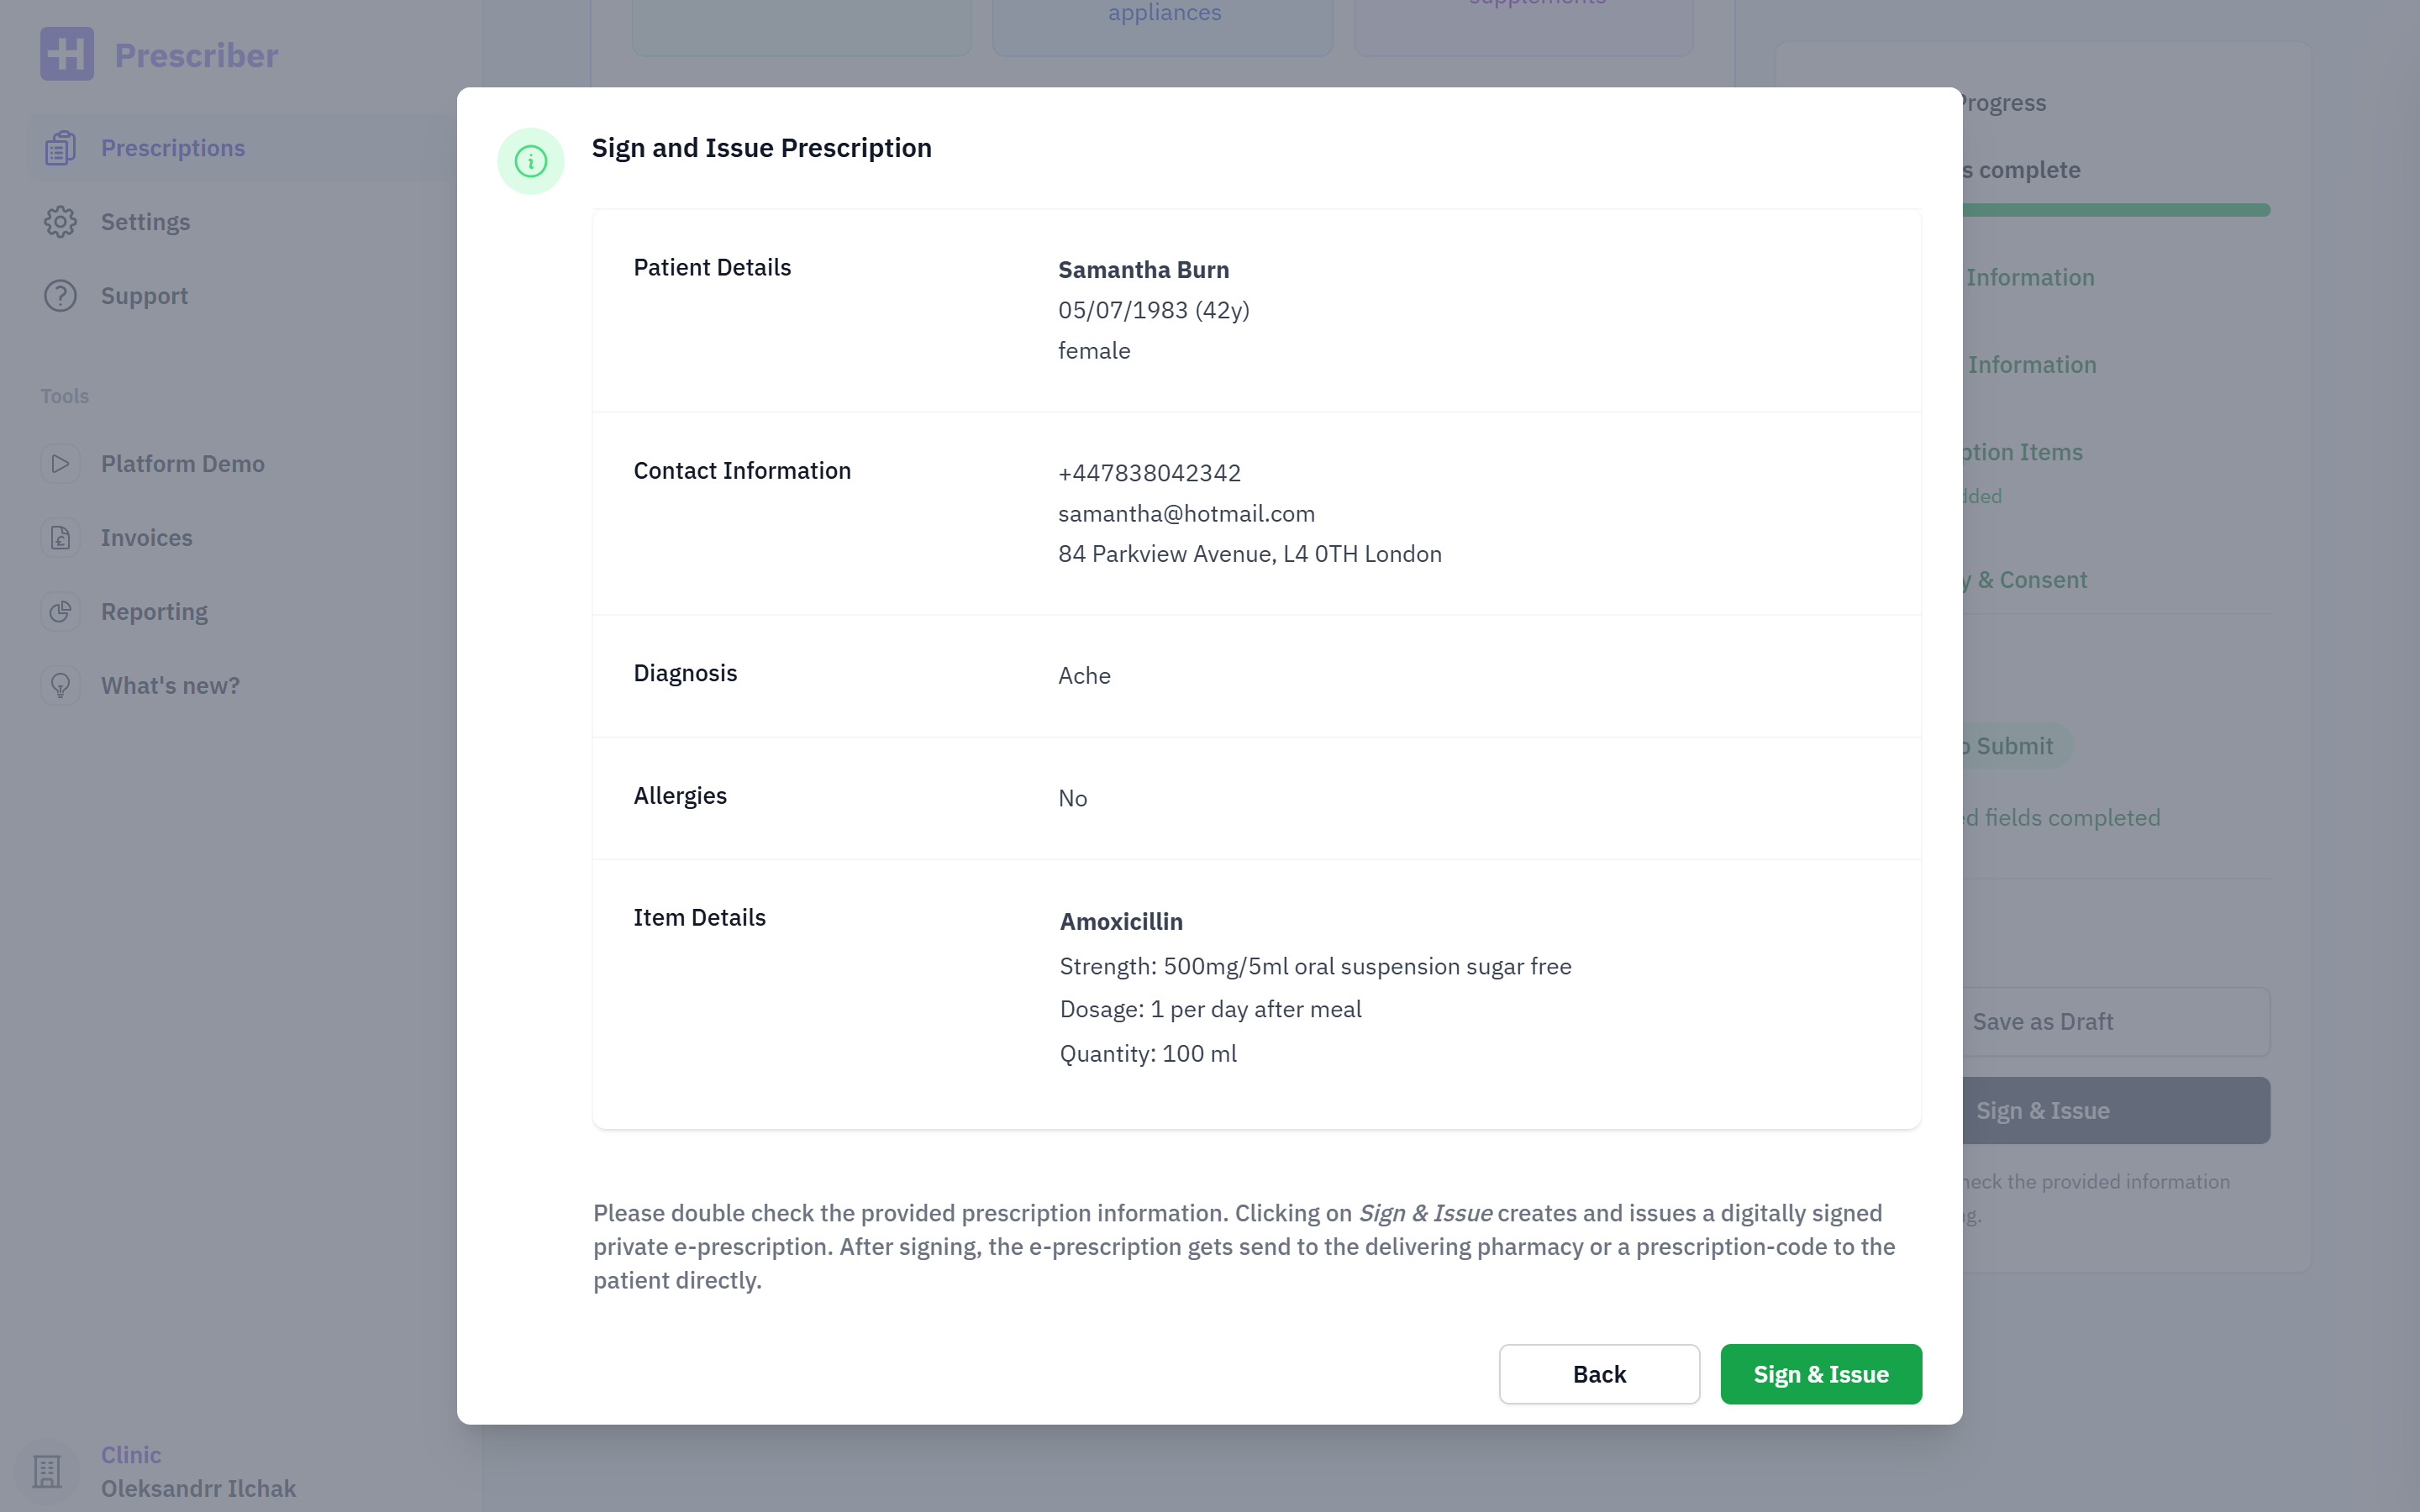Click the green info icon in dialog
Screen dimensions: 2420x1512
point(531,161)
